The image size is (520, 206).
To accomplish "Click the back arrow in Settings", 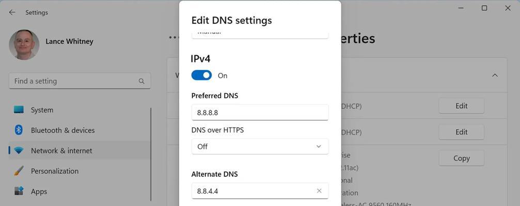I will (12, 12).
